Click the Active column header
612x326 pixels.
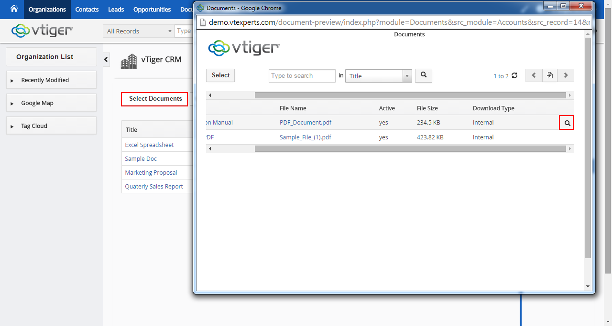[x=387, y=108]
